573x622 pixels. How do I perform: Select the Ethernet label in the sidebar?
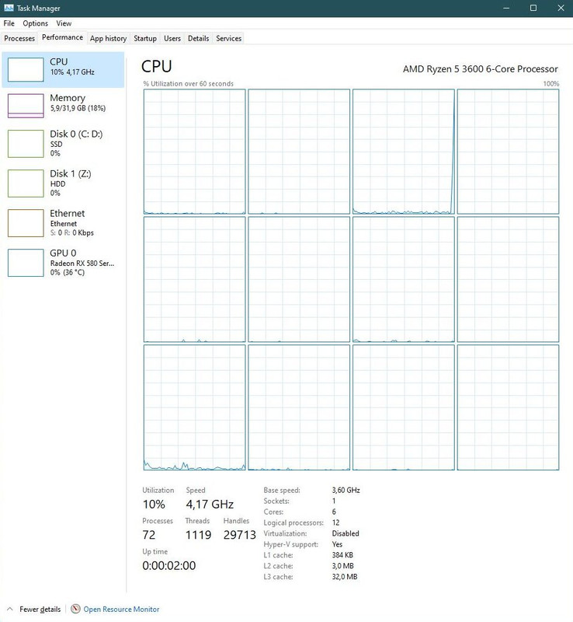pos(68,213)
